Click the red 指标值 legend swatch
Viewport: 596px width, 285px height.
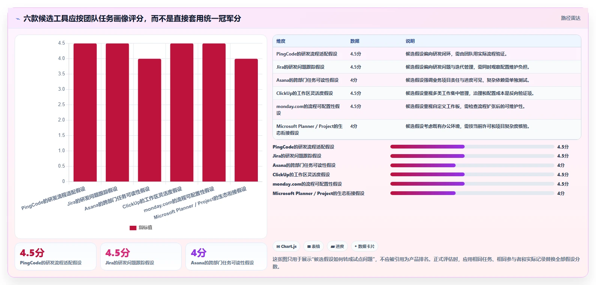point(133,228)
